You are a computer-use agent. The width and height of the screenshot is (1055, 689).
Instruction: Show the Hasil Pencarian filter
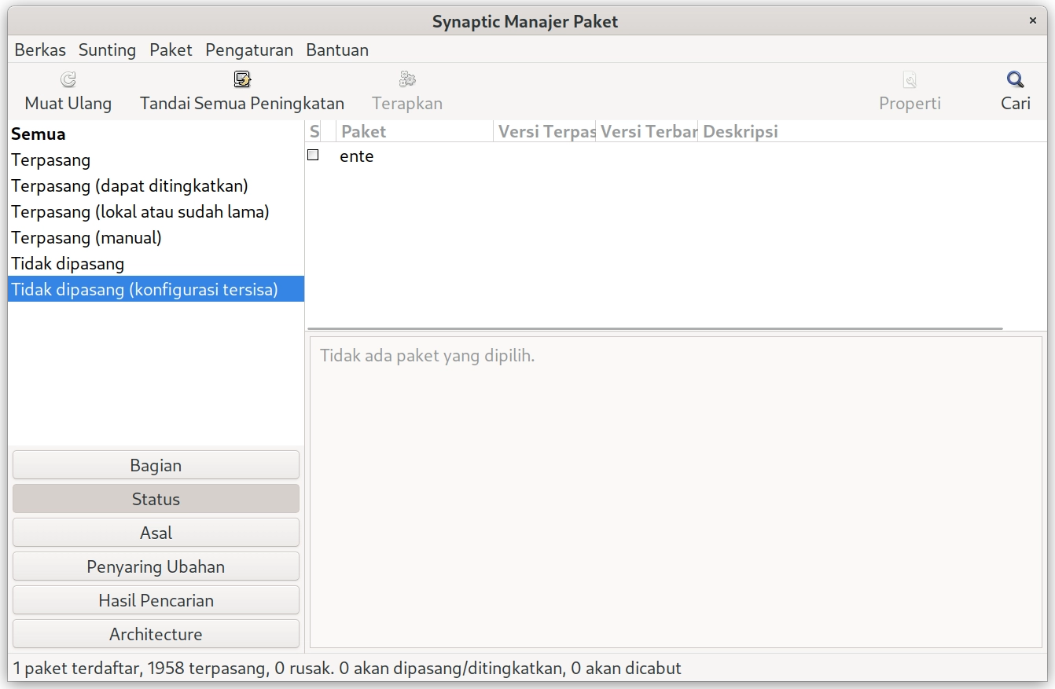156,600
